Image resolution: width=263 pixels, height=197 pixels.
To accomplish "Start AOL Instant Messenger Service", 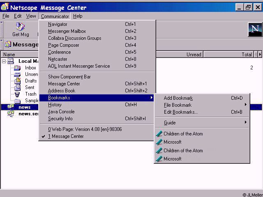I will (x=97, y=66).
